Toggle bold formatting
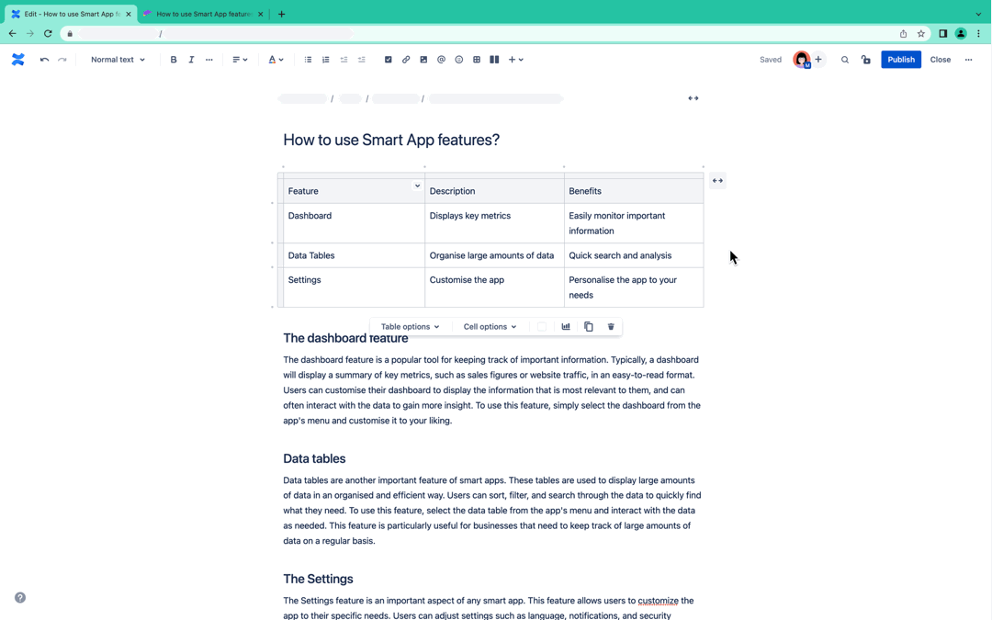This screenshot has height=620, width=992. pos(174,60)
